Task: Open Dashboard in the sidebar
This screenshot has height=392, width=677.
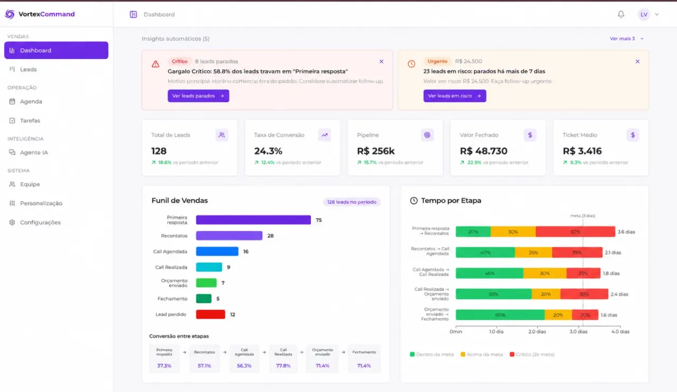Action: point(56,50)
